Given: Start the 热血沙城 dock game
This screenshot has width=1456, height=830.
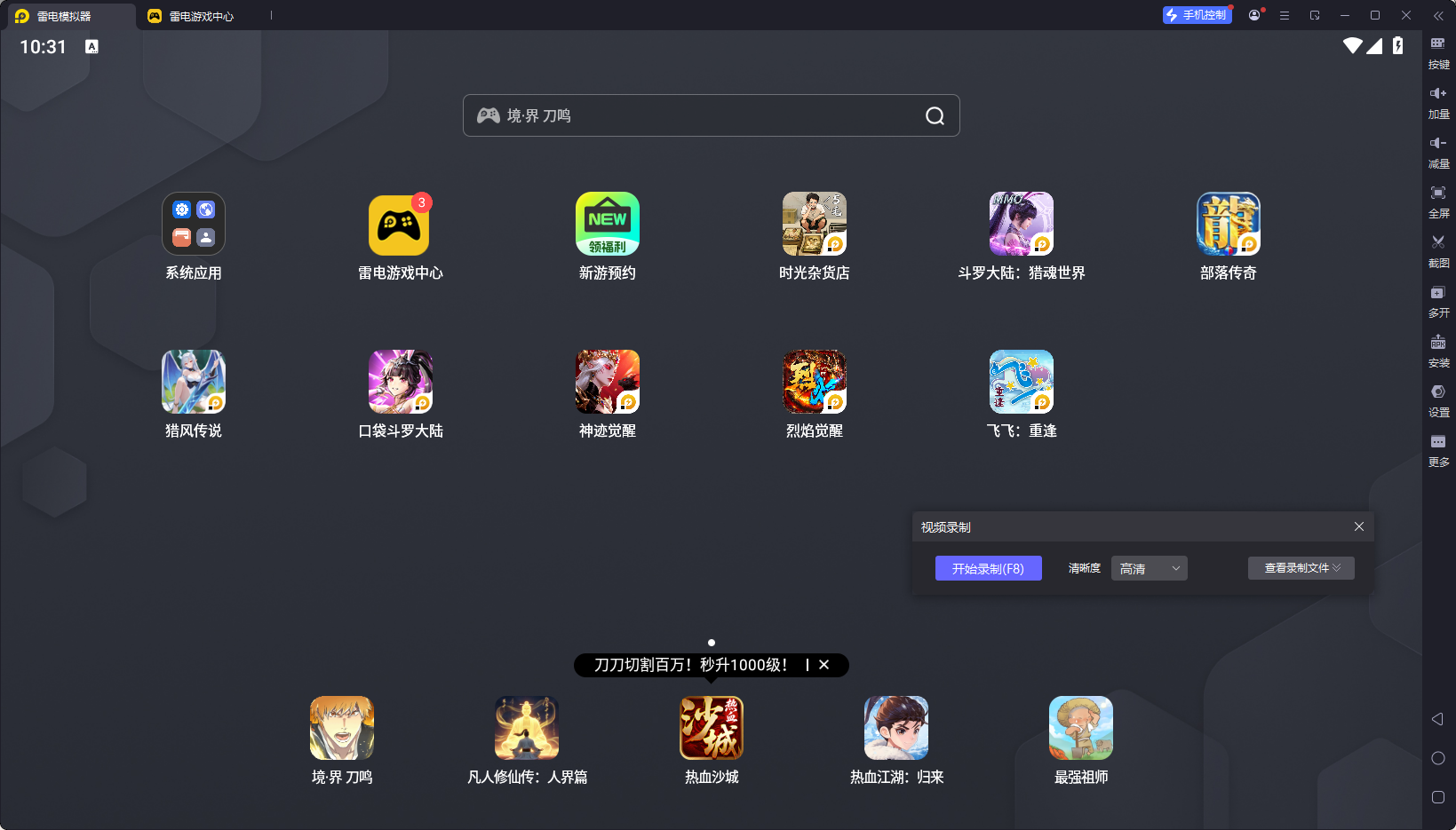Looking at the screenshot, I should point(712,728).
